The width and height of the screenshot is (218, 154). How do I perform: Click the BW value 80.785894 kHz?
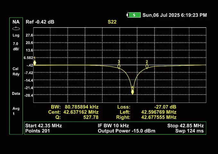click(82, 107)
